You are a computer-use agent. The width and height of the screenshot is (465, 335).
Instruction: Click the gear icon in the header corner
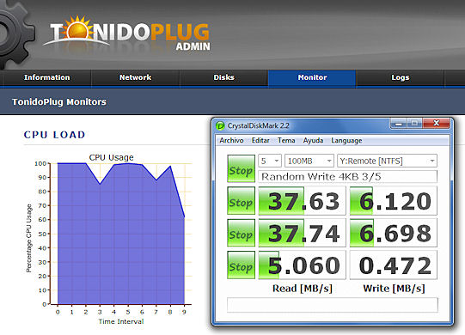[15, 34]
